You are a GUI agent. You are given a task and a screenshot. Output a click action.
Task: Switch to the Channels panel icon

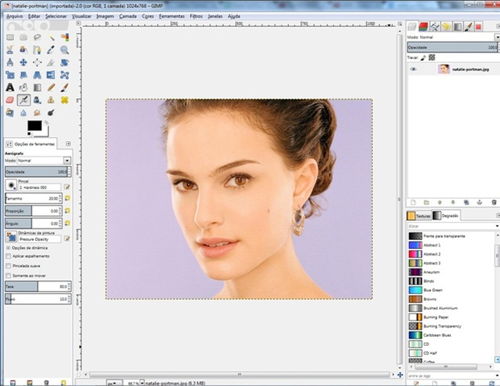pos(422,26)
